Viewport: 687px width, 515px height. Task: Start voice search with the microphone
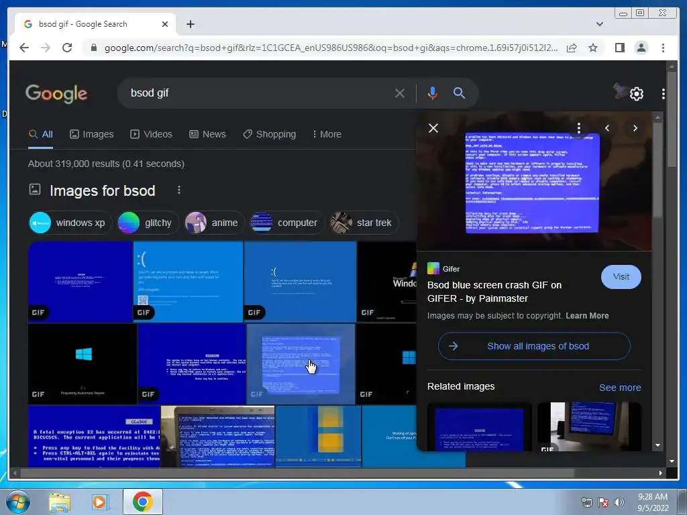[x=432, y=93]
